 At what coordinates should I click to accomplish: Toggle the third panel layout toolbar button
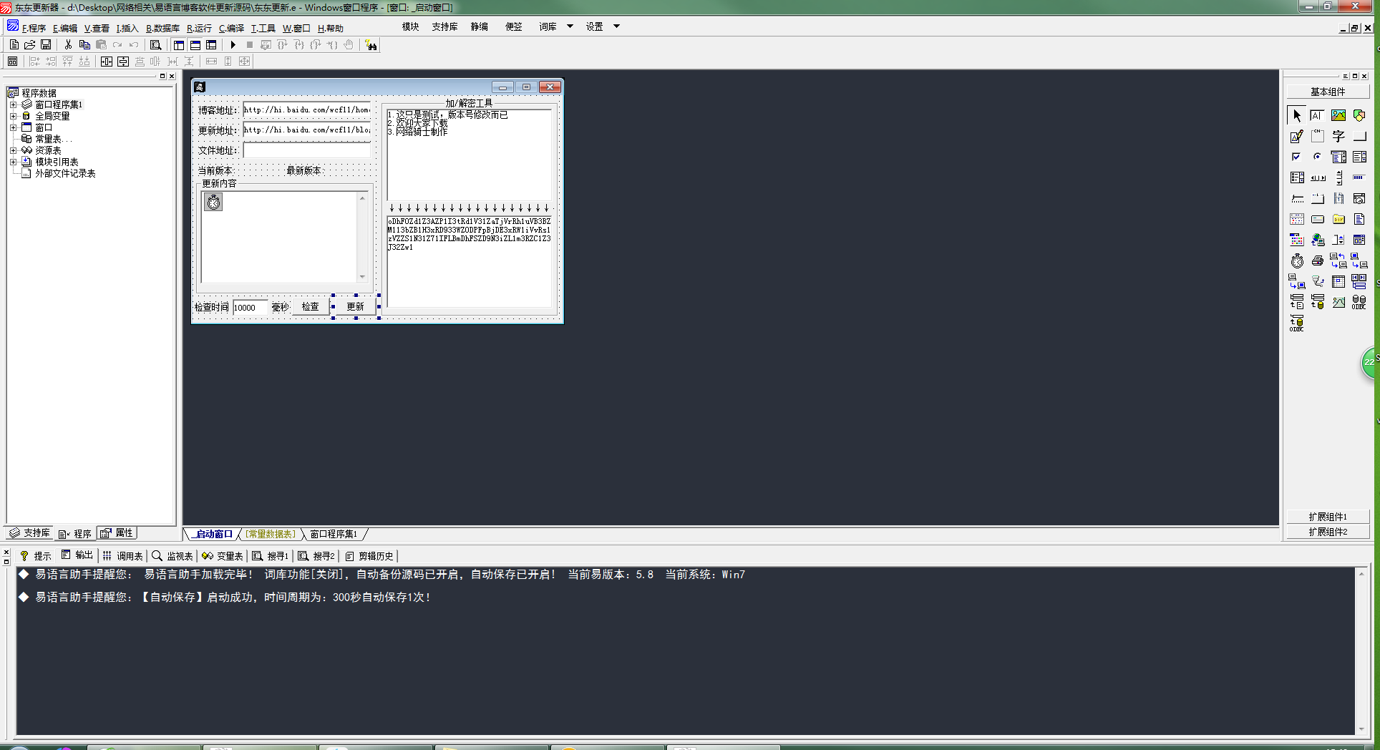pyautogui.click(x=211, y=44)
